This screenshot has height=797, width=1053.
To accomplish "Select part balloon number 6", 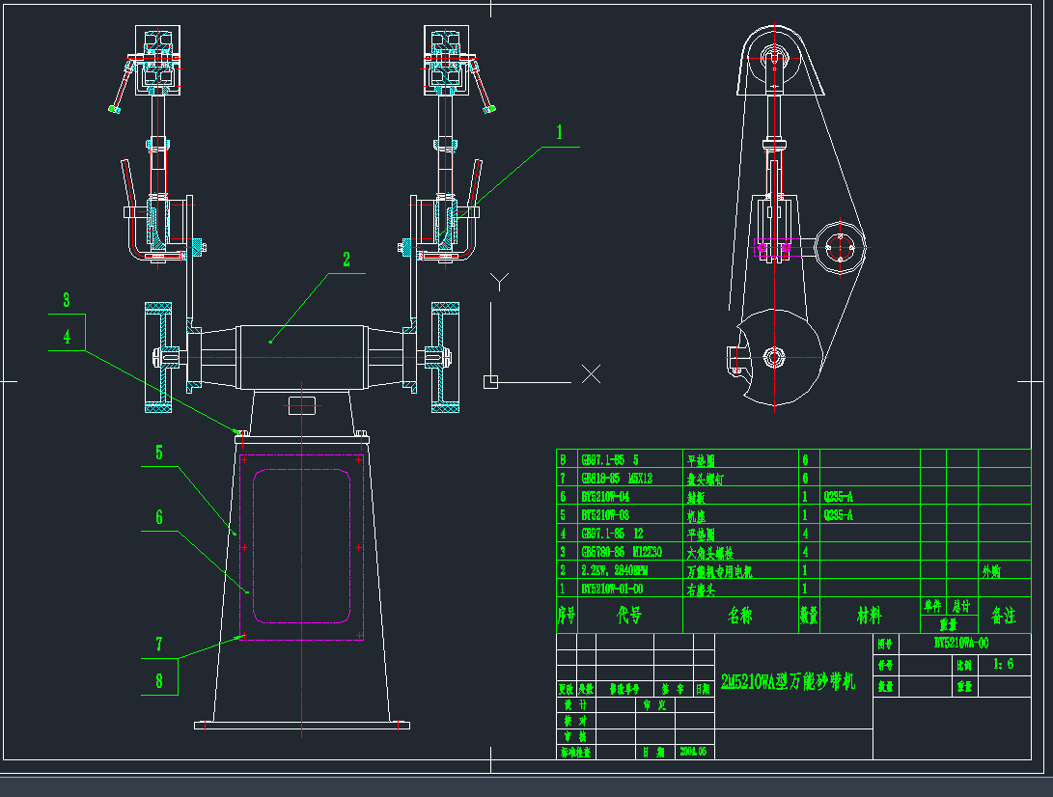I will 159,516.
